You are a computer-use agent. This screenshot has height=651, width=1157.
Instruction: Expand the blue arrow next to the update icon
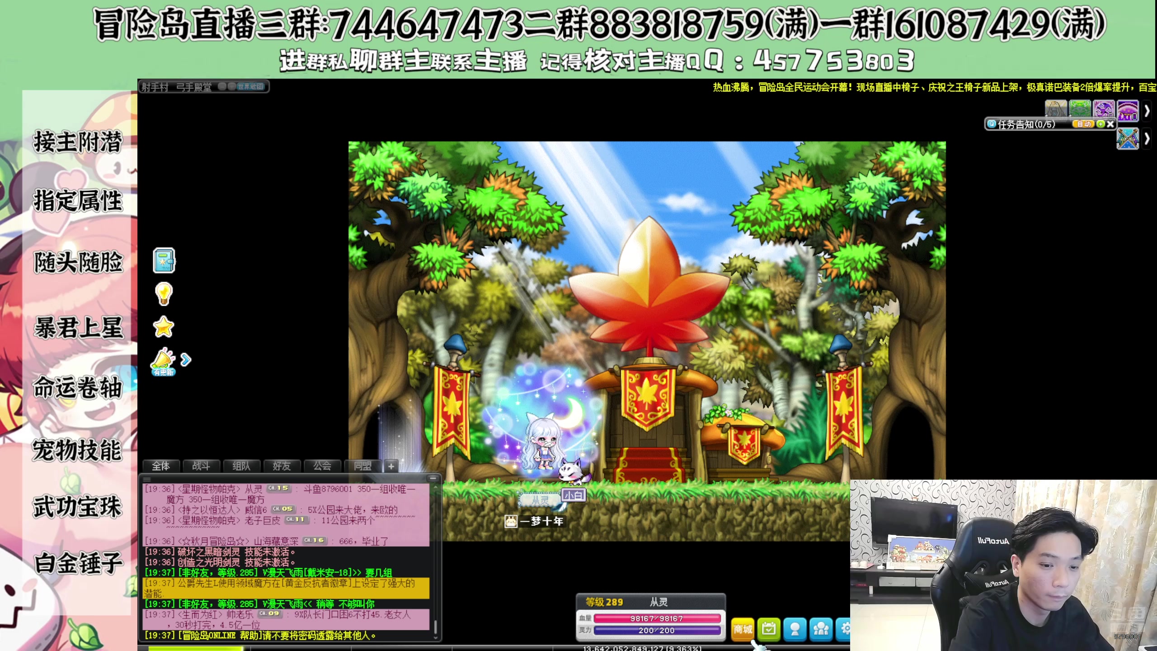(x=186, y=360)
